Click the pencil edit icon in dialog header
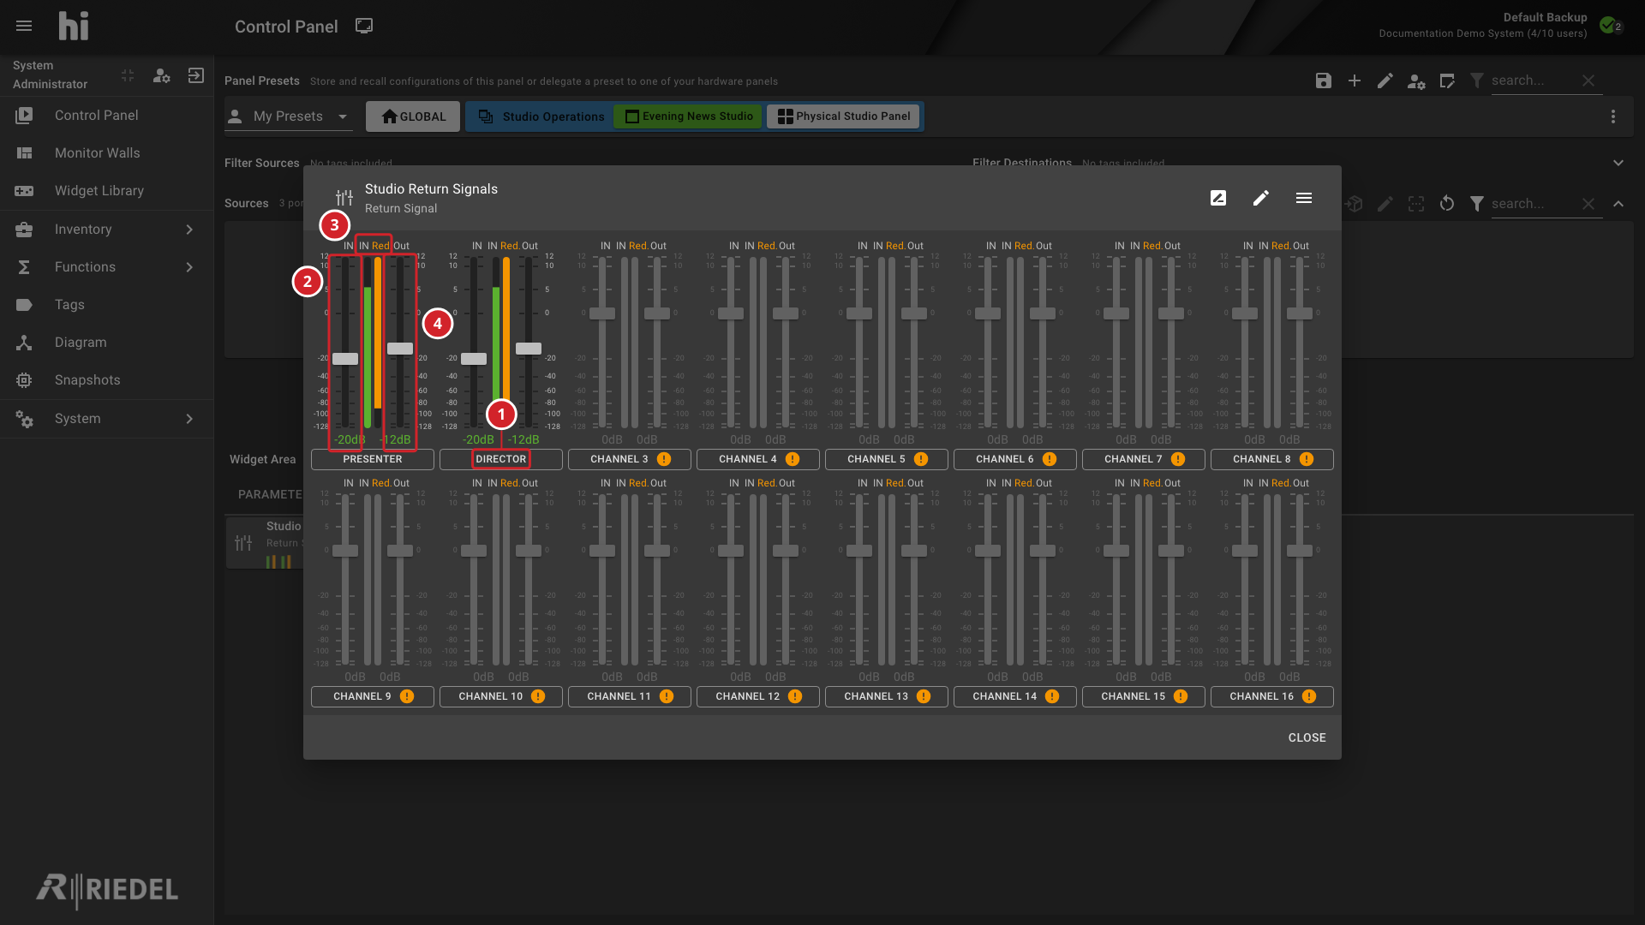This screenshot has width=1645, height=925. 1261,198
